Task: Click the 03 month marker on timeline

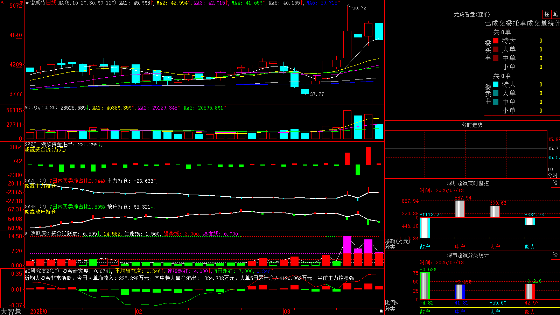Action: pyautogui.click(x=287, y=311)
